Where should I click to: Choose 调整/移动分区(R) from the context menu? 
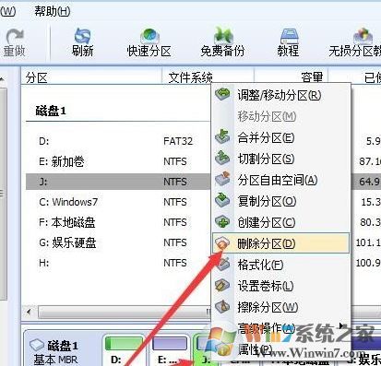click(x=280, y=95)
